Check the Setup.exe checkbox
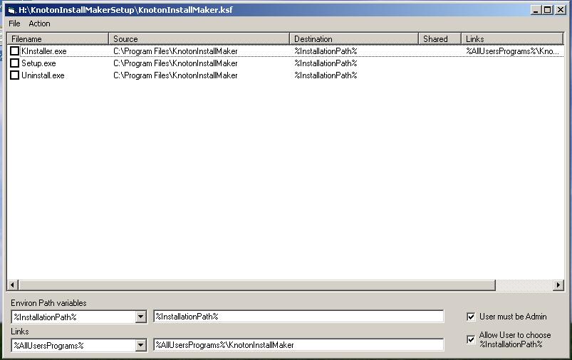This screenshot has height=360, width=572. (x=14, y=63)
